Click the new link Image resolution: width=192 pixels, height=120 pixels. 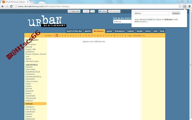click(130, 35)
